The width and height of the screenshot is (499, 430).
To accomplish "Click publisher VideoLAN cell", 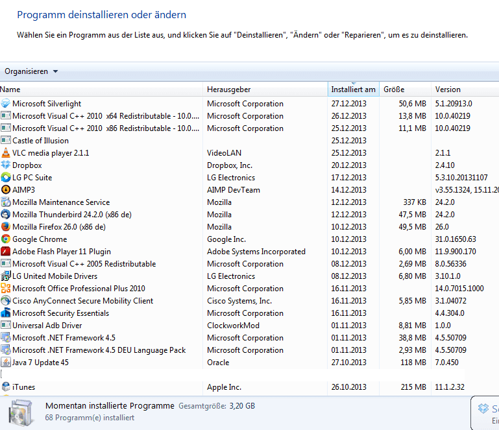I will 224,153.
